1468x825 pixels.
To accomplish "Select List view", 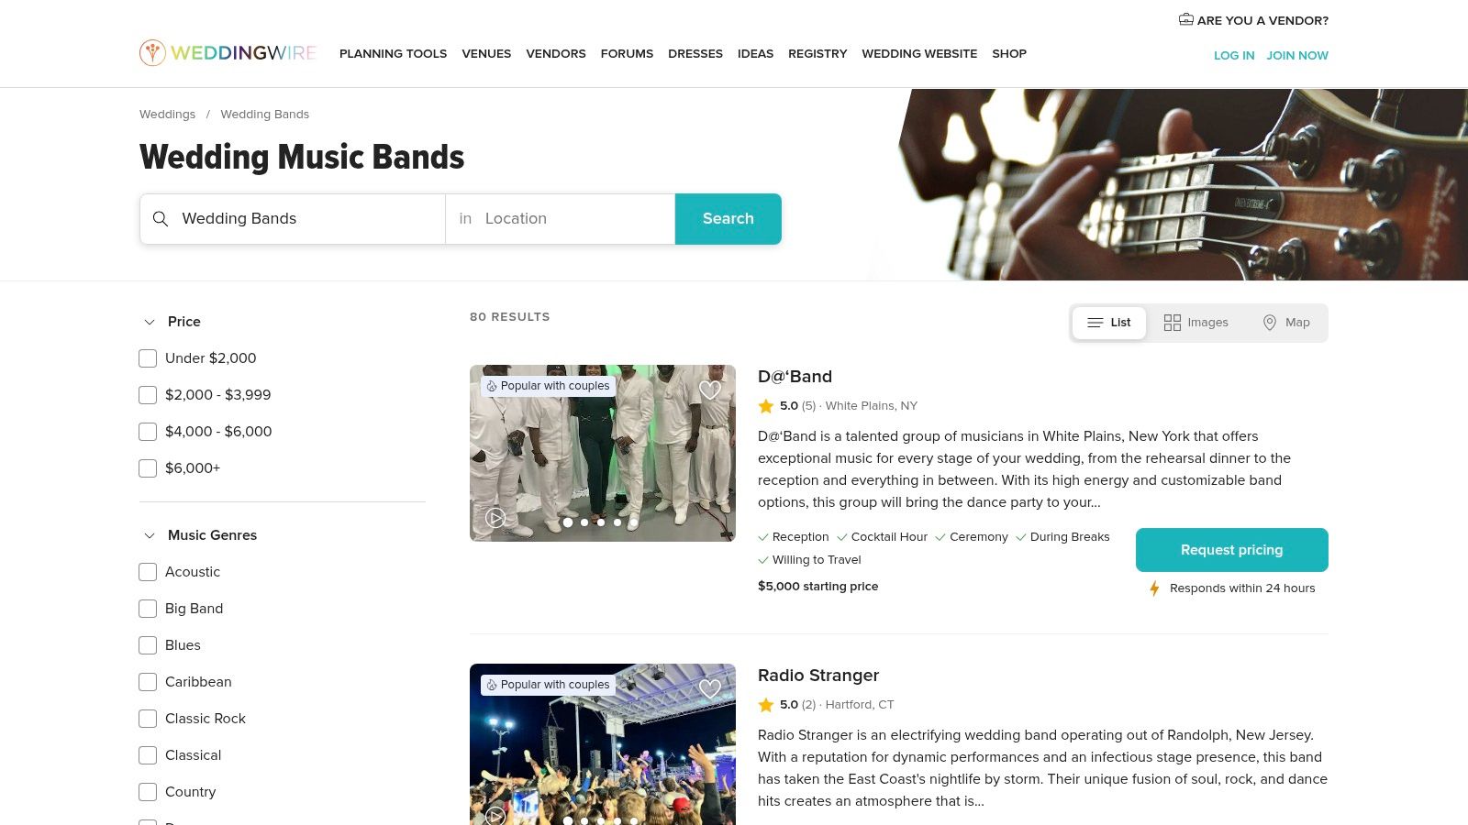I will click(1109, 323).
